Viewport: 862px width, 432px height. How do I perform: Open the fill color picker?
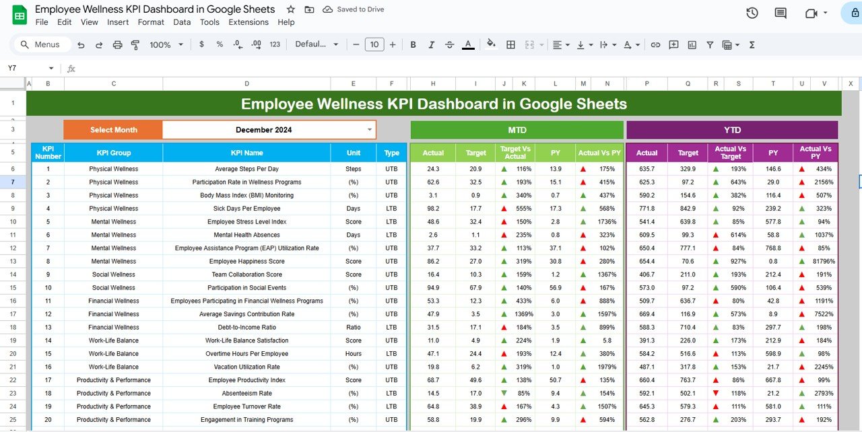tap(492, 44)
